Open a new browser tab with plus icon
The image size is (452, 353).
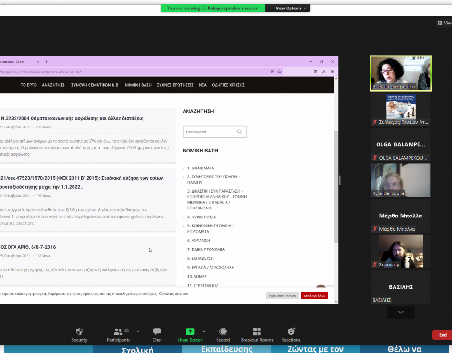click(47, 62)
